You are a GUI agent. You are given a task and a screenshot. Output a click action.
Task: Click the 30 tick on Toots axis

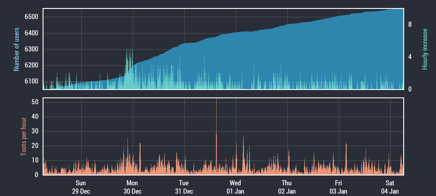coord(35,131)
